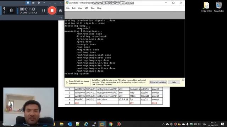Click the red 'drop' cell in the table
The width and height of the screenshot is (227, 127).
tap(157, 103)
